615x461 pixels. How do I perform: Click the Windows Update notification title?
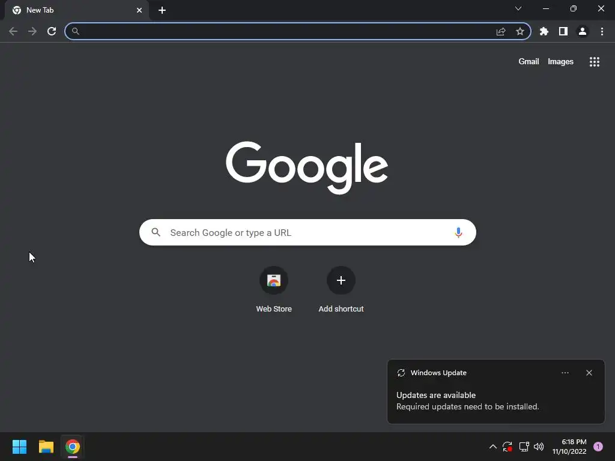pos(438,373)
